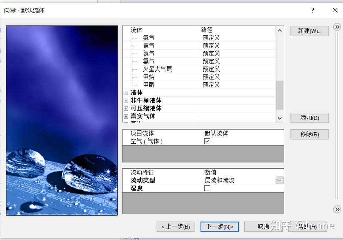Click the 添加(D) button
This screenshot has height=240, width=343.
pos(309,118)
